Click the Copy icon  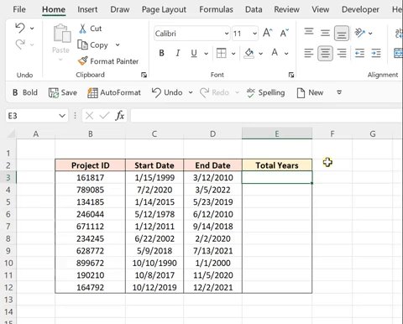(x=82, y=44)
